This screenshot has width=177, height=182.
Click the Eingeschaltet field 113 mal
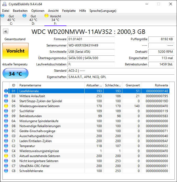coord(162,58)
